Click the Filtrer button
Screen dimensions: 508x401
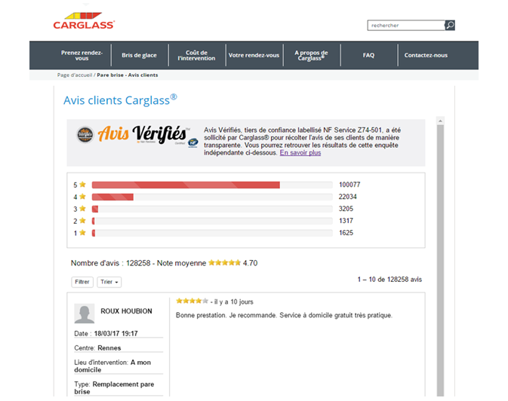[x=82, y=282]
